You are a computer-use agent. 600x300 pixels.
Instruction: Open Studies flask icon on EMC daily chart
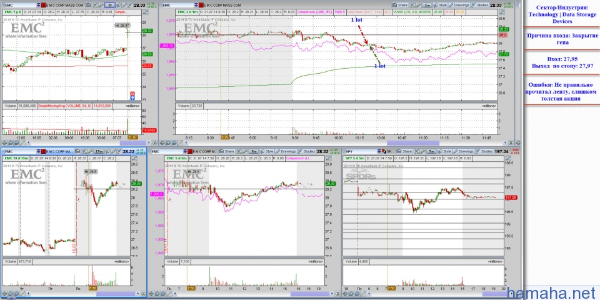pyautogui.click(x=131, y=5)
